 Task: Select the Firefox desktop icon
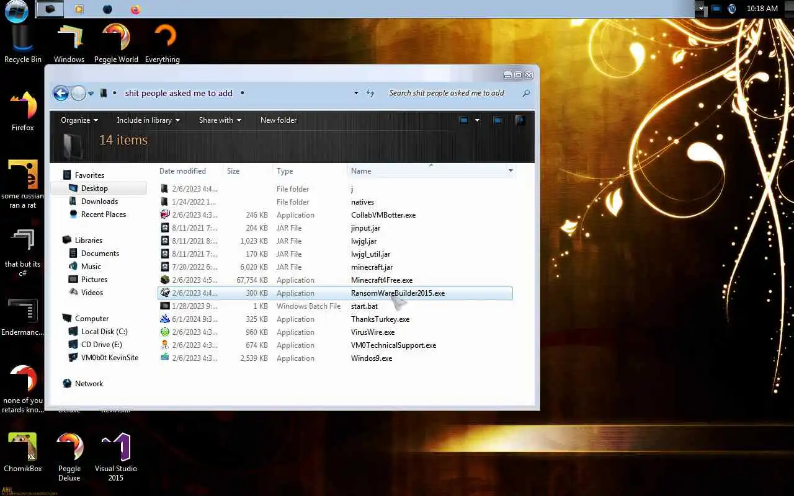(x=23, y=112)
